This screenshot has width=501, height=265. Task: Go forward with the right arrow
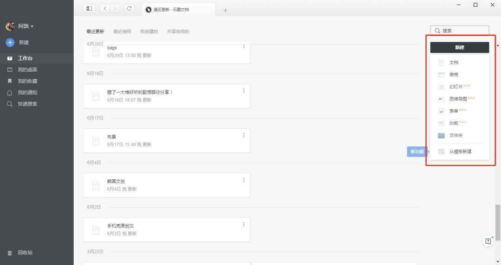click(x=115, y=9)
